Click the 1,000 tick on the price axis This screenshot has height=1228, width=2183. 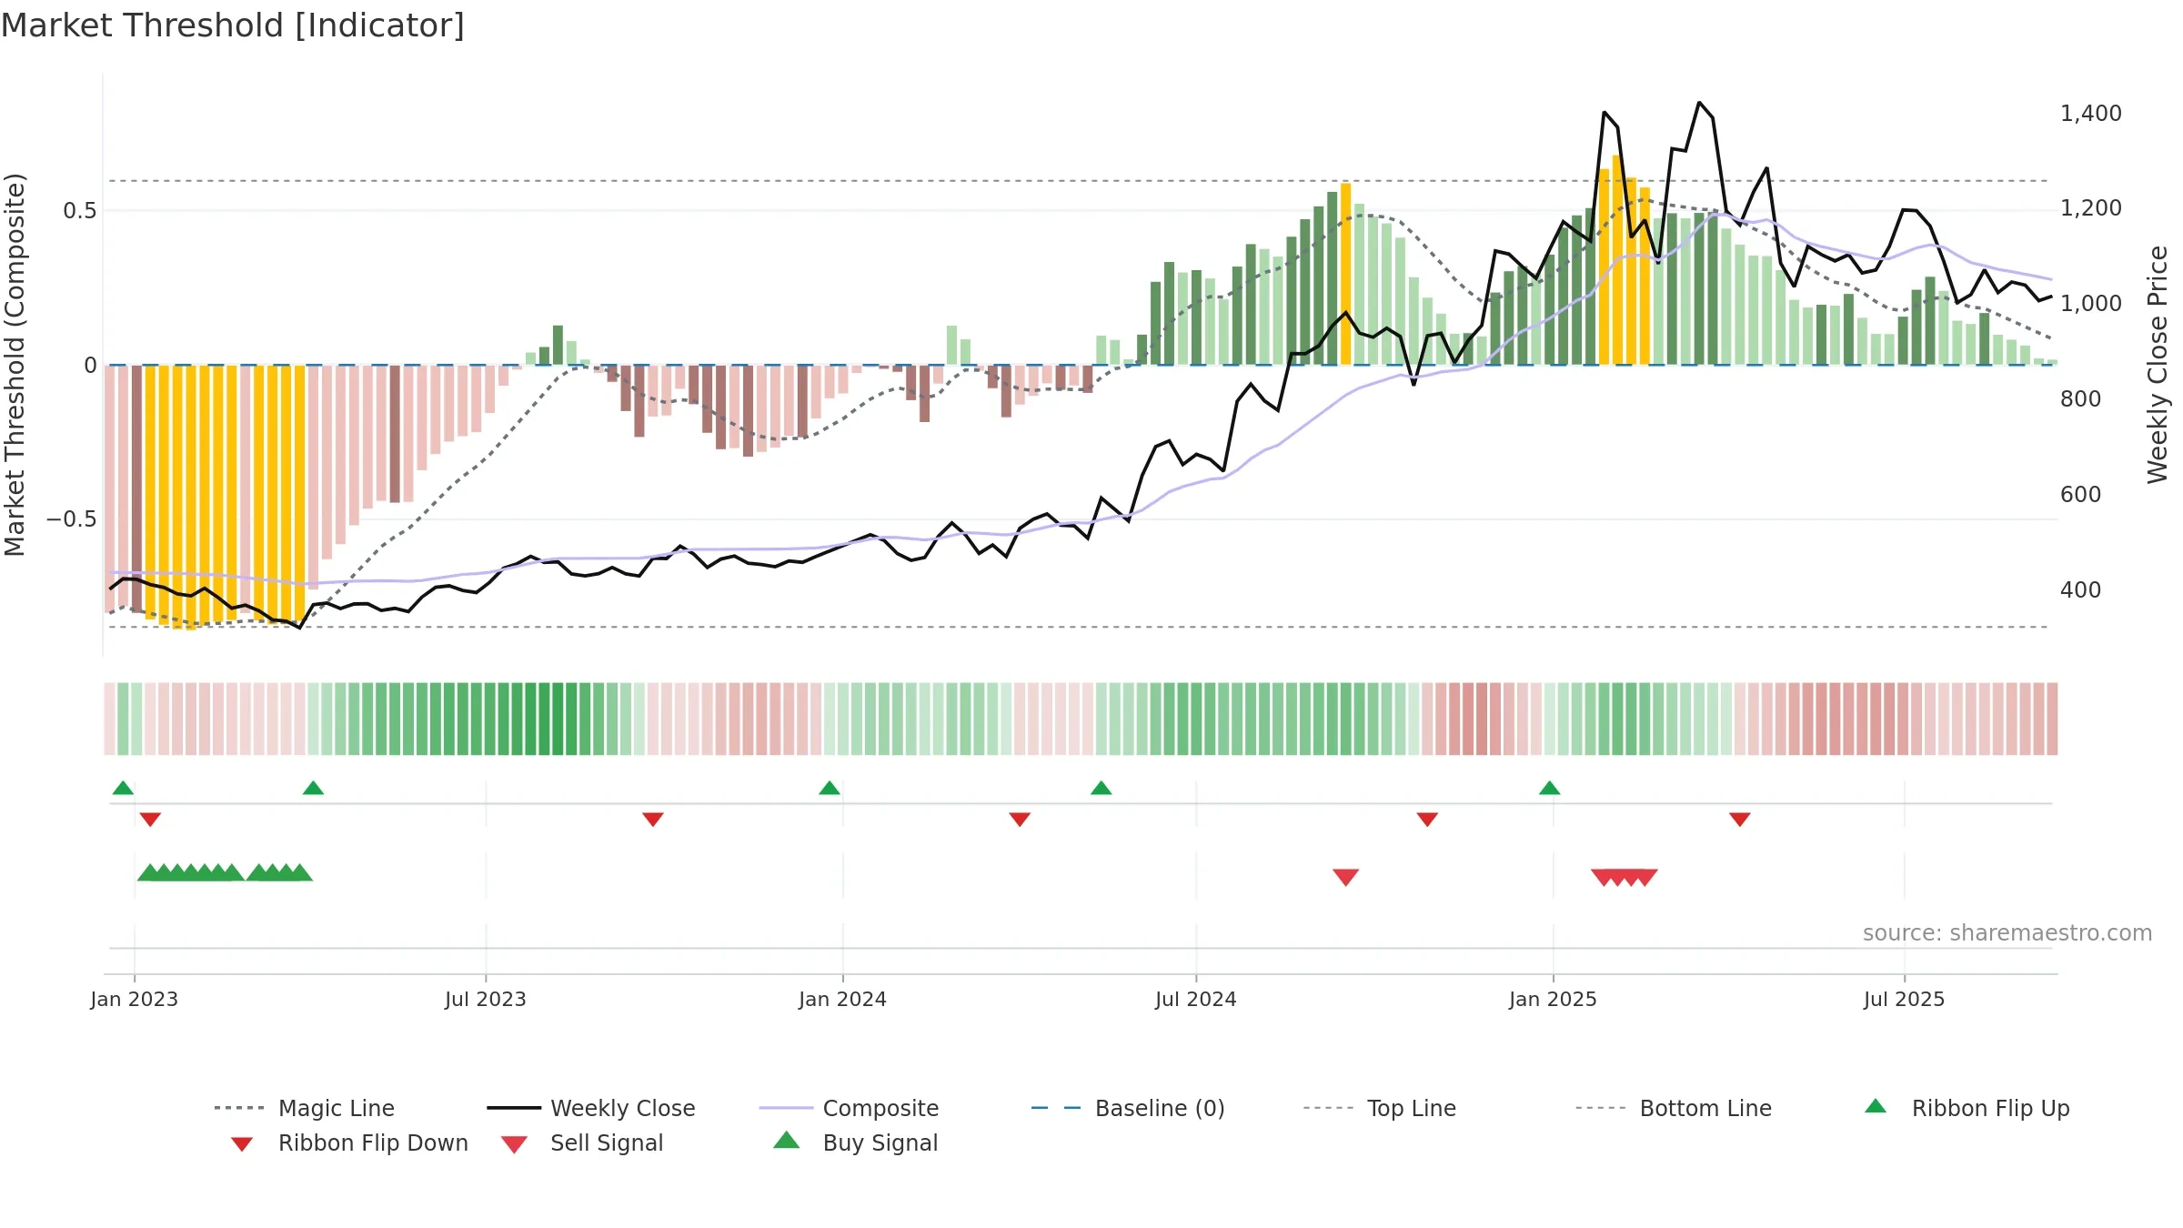(x=2091, y=304)
